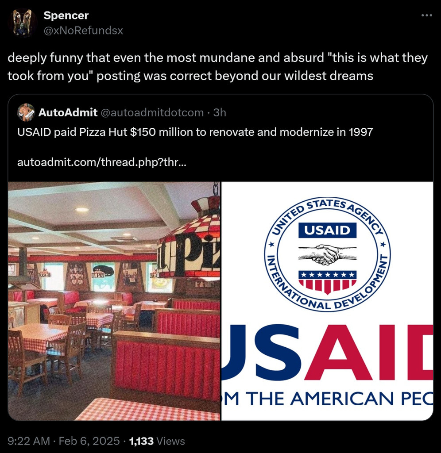View the Pizza Hut interior photo
The image size is (441, 453).
pyautogui.click(x=114, y=301)
